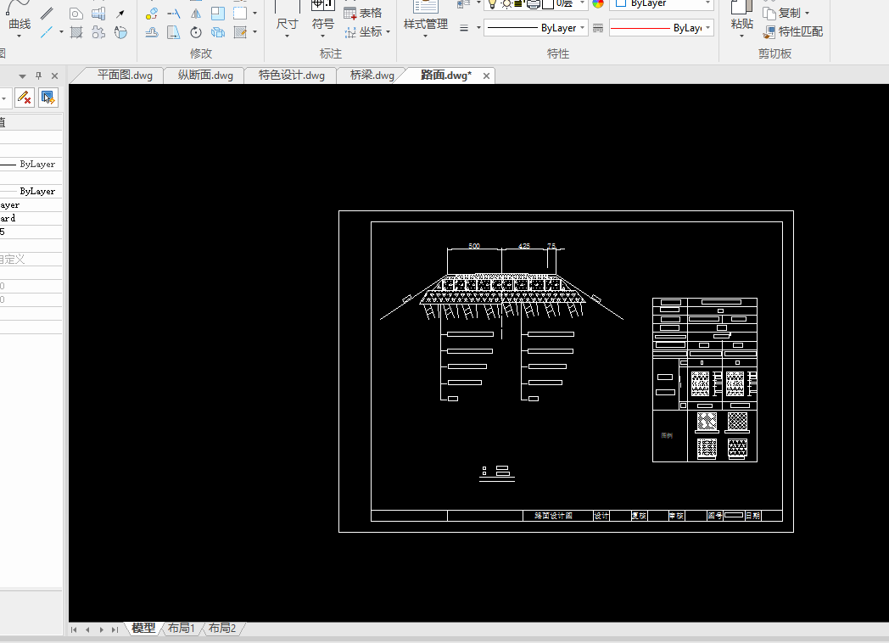Expand the dropdown beside the edit hatch icon
889x643 pixels.
[254, 32]
